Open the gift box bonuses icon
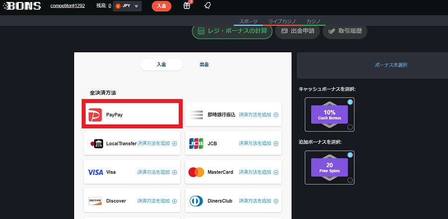 (x=187, y=5)
